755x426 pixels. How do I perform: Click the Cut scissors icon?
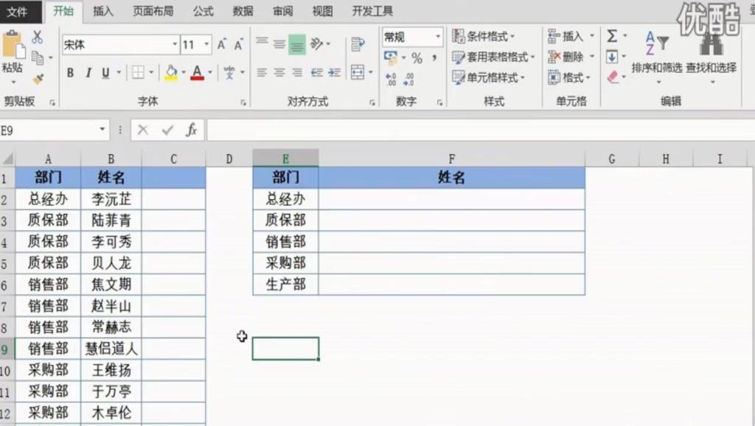[37, 37]
